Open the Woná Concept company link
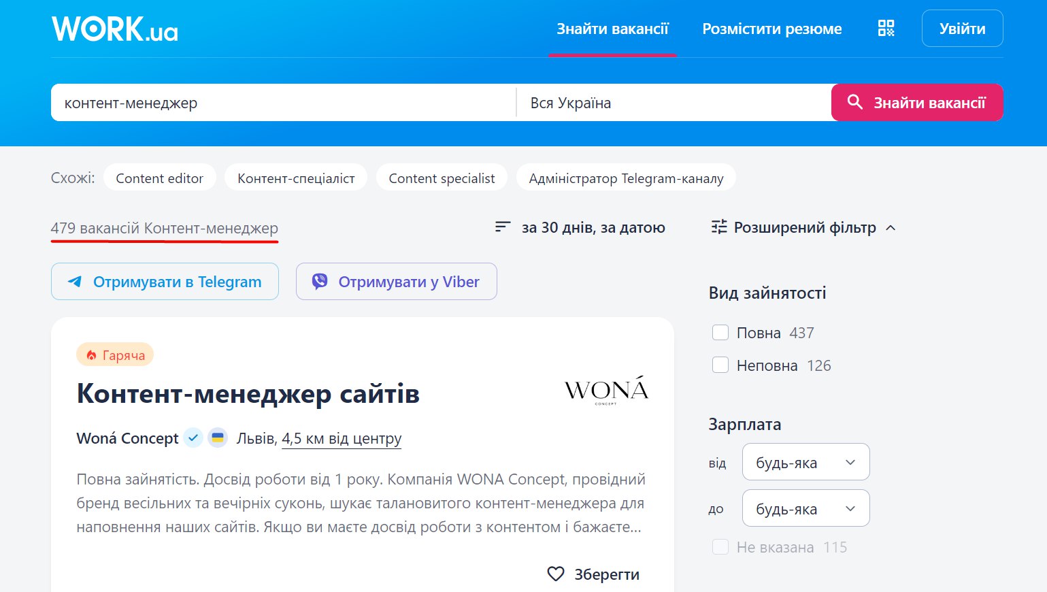Image resolution: width=1047 pixels, height=592 pixels. [x=127, y=438]
